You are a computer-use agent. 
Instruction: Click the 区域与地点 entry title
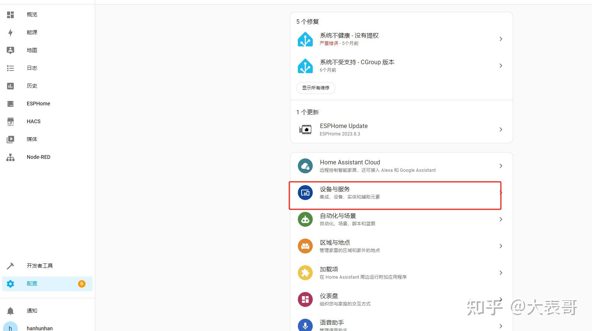tap(335, 242)
